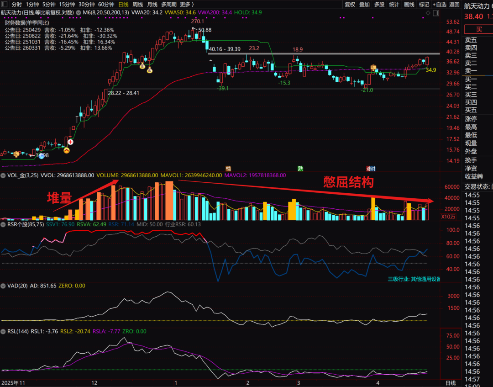
Task: Open the 多周期 multi-period view
Action: click(x=169, y=5)
